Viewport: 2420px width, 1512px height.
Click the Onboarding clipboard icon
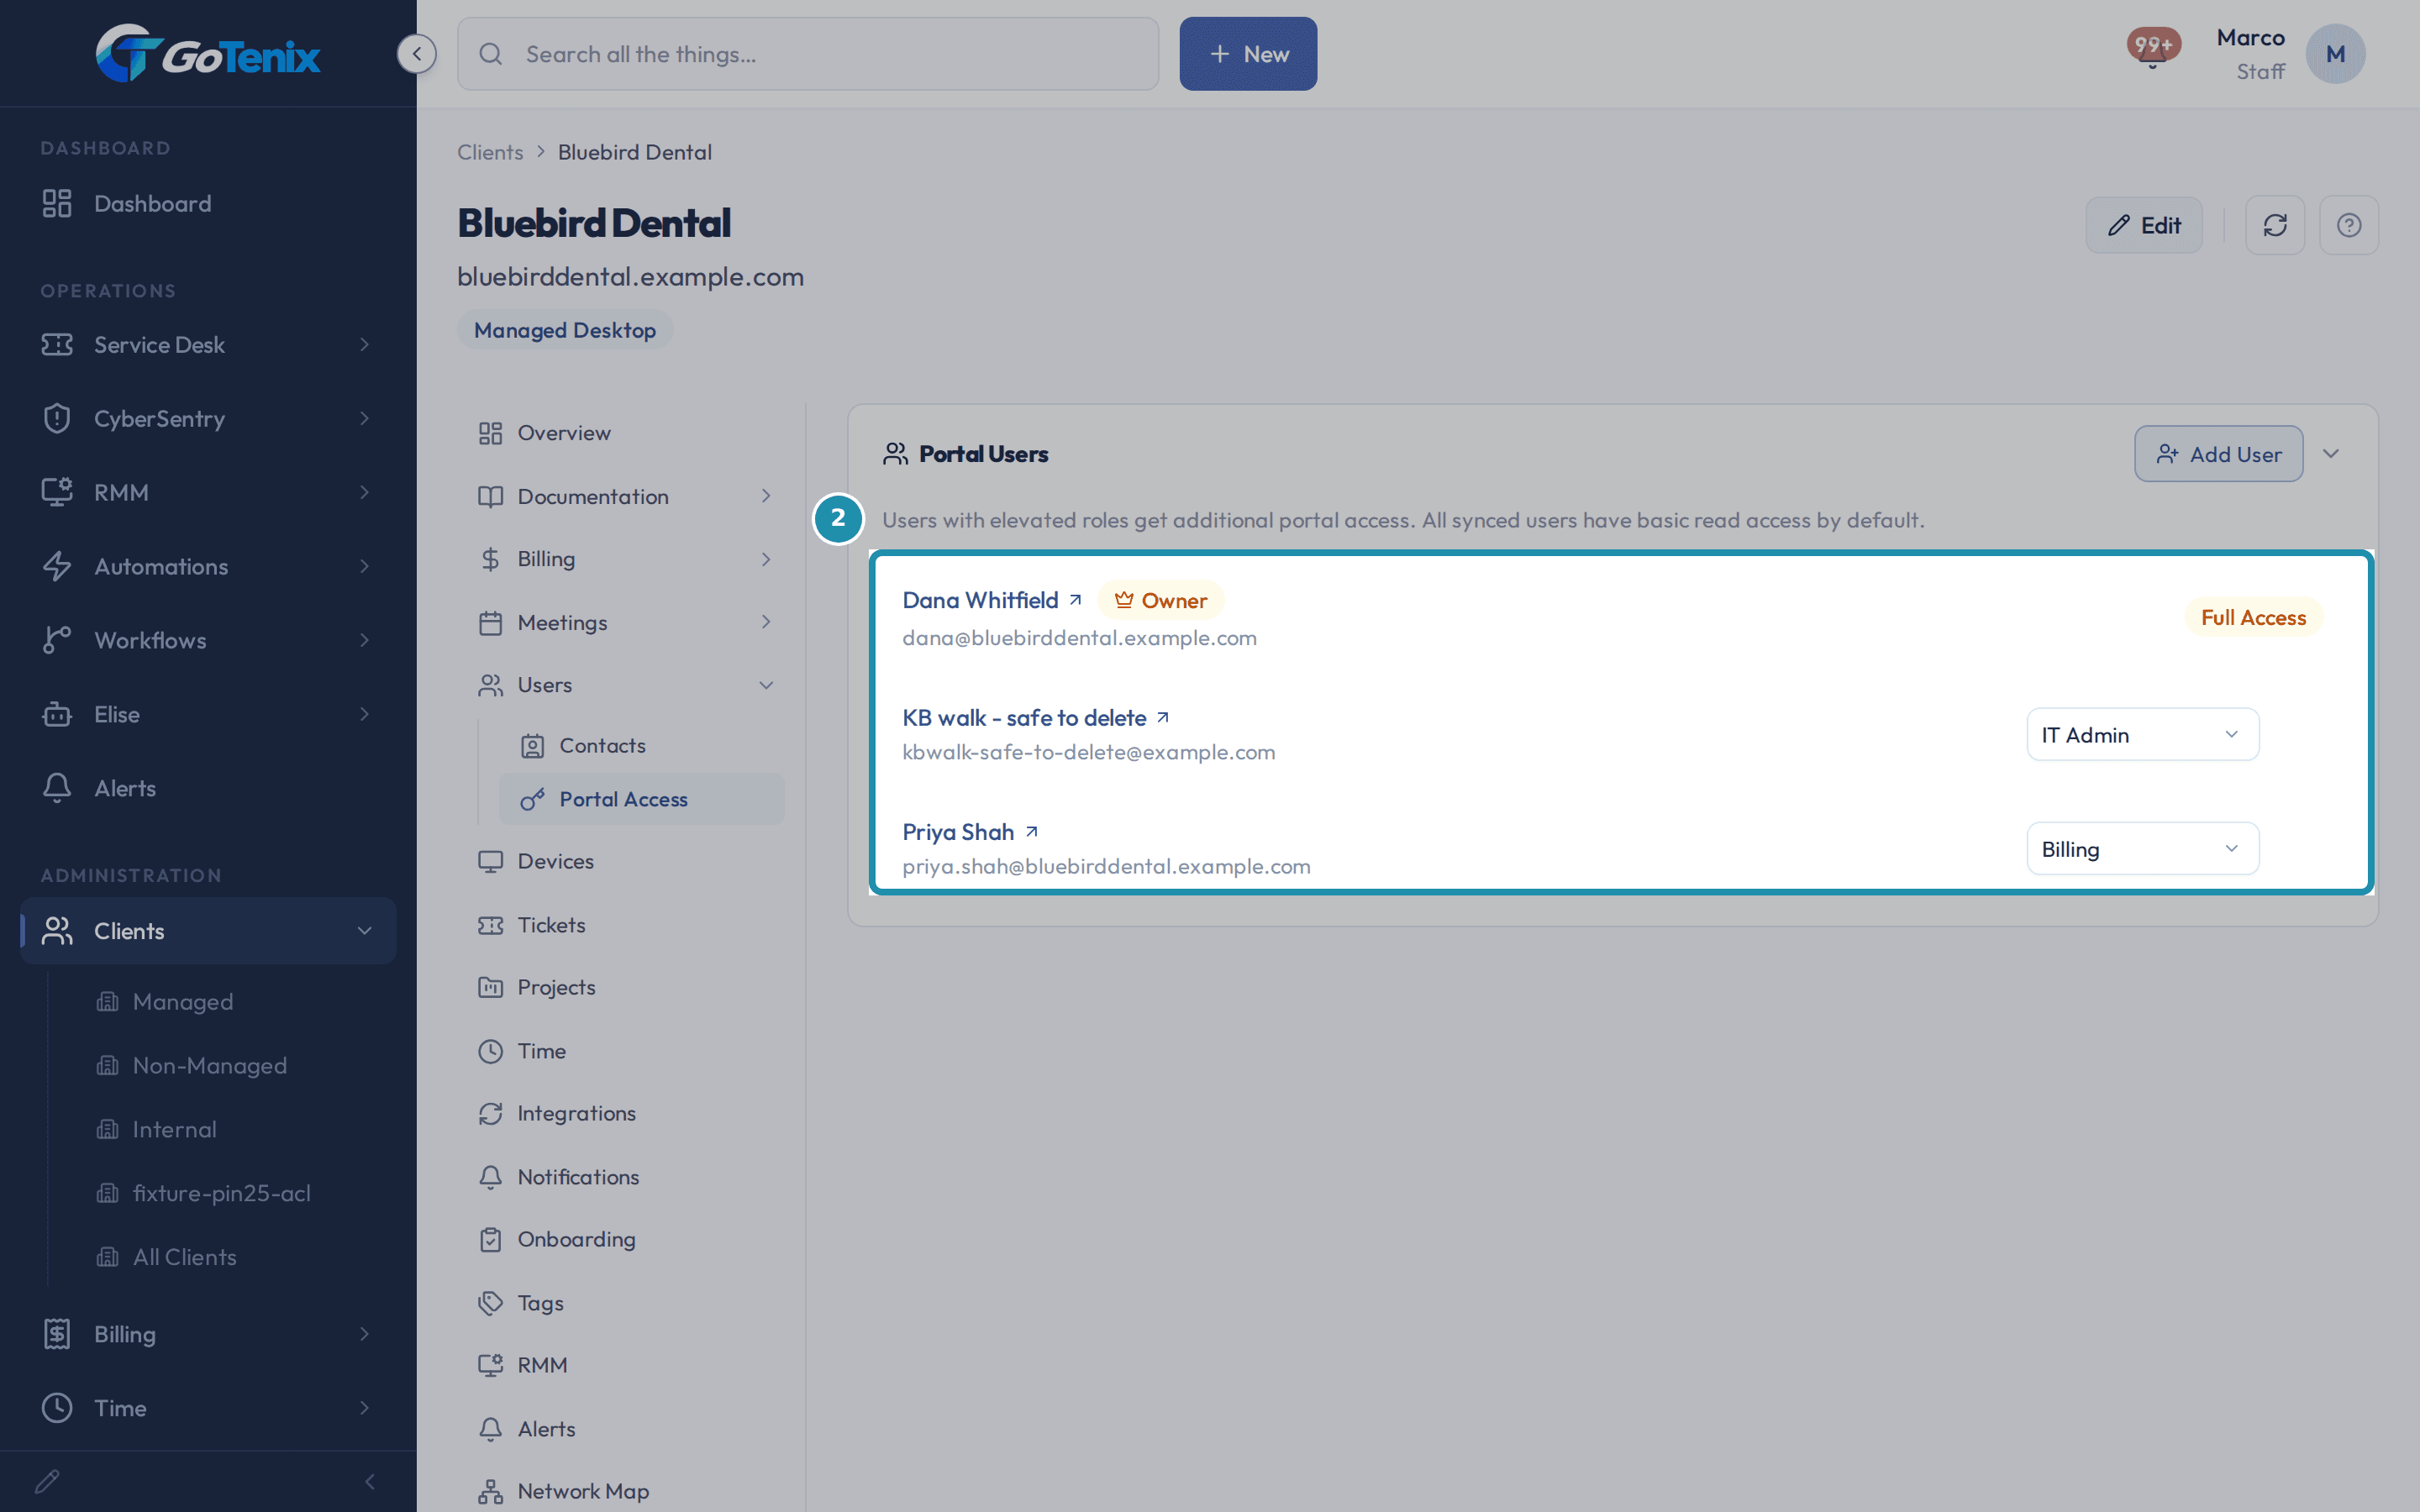coord(490,1239)
